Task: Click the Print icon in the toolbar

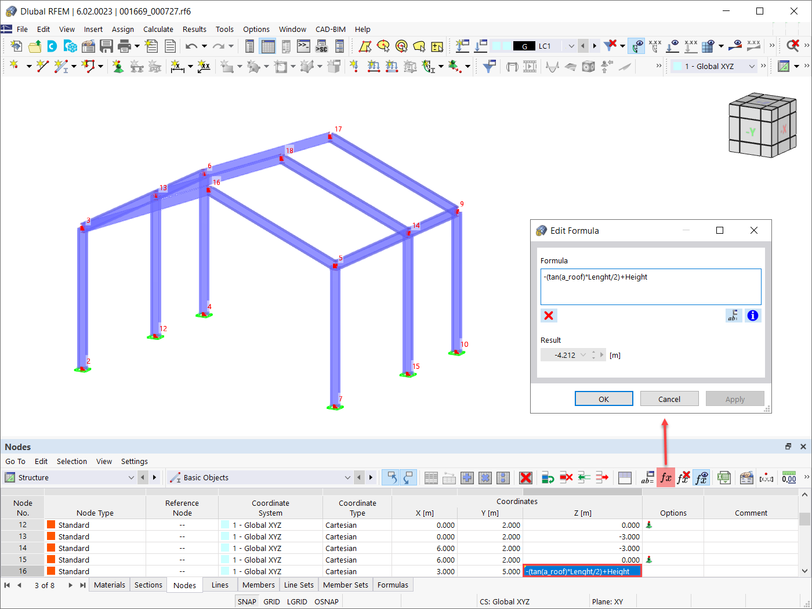Action: 124,46
